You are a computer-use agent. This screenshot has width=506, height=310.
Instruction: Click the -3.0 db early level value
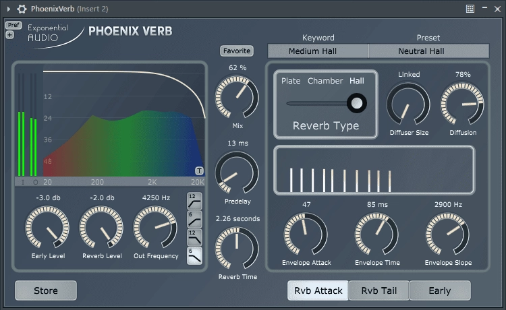coord(48,197)
